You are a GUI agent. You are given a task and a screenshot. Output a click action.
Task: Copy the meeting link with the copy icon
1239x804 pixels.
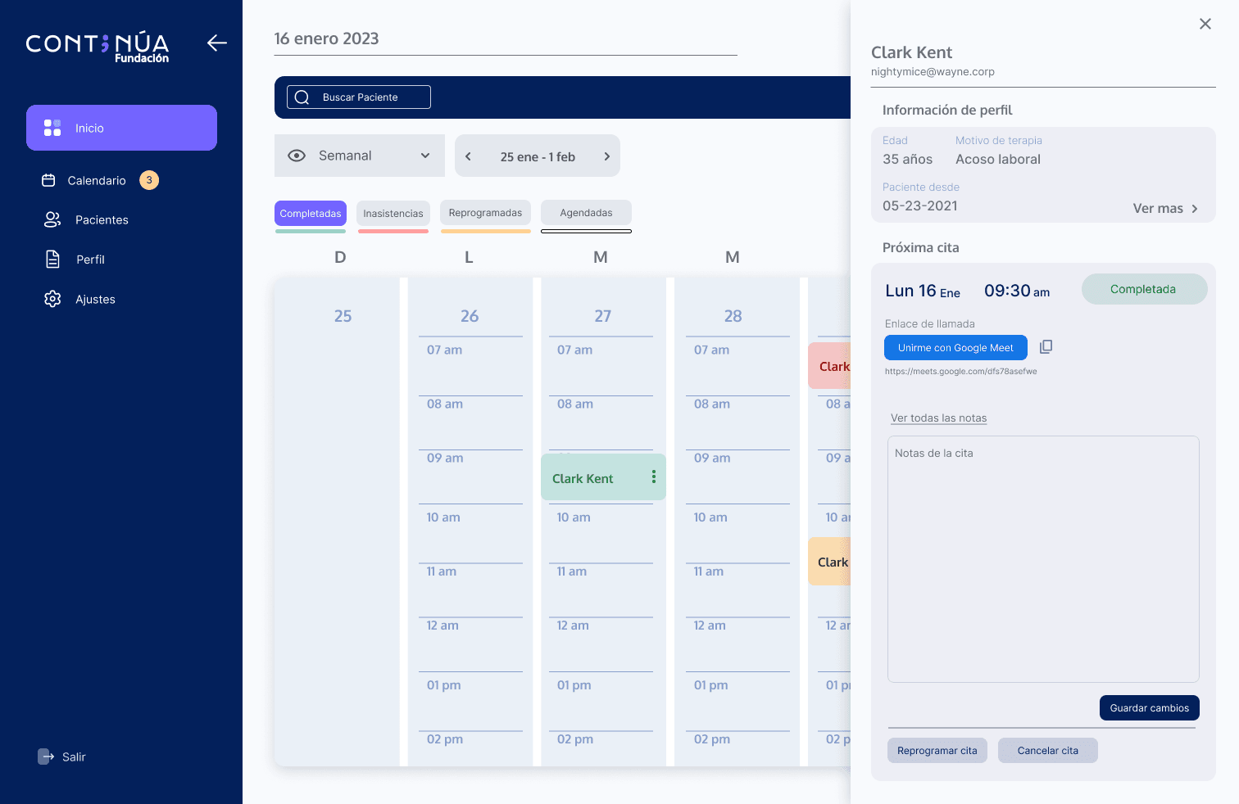pos(1046,347)
